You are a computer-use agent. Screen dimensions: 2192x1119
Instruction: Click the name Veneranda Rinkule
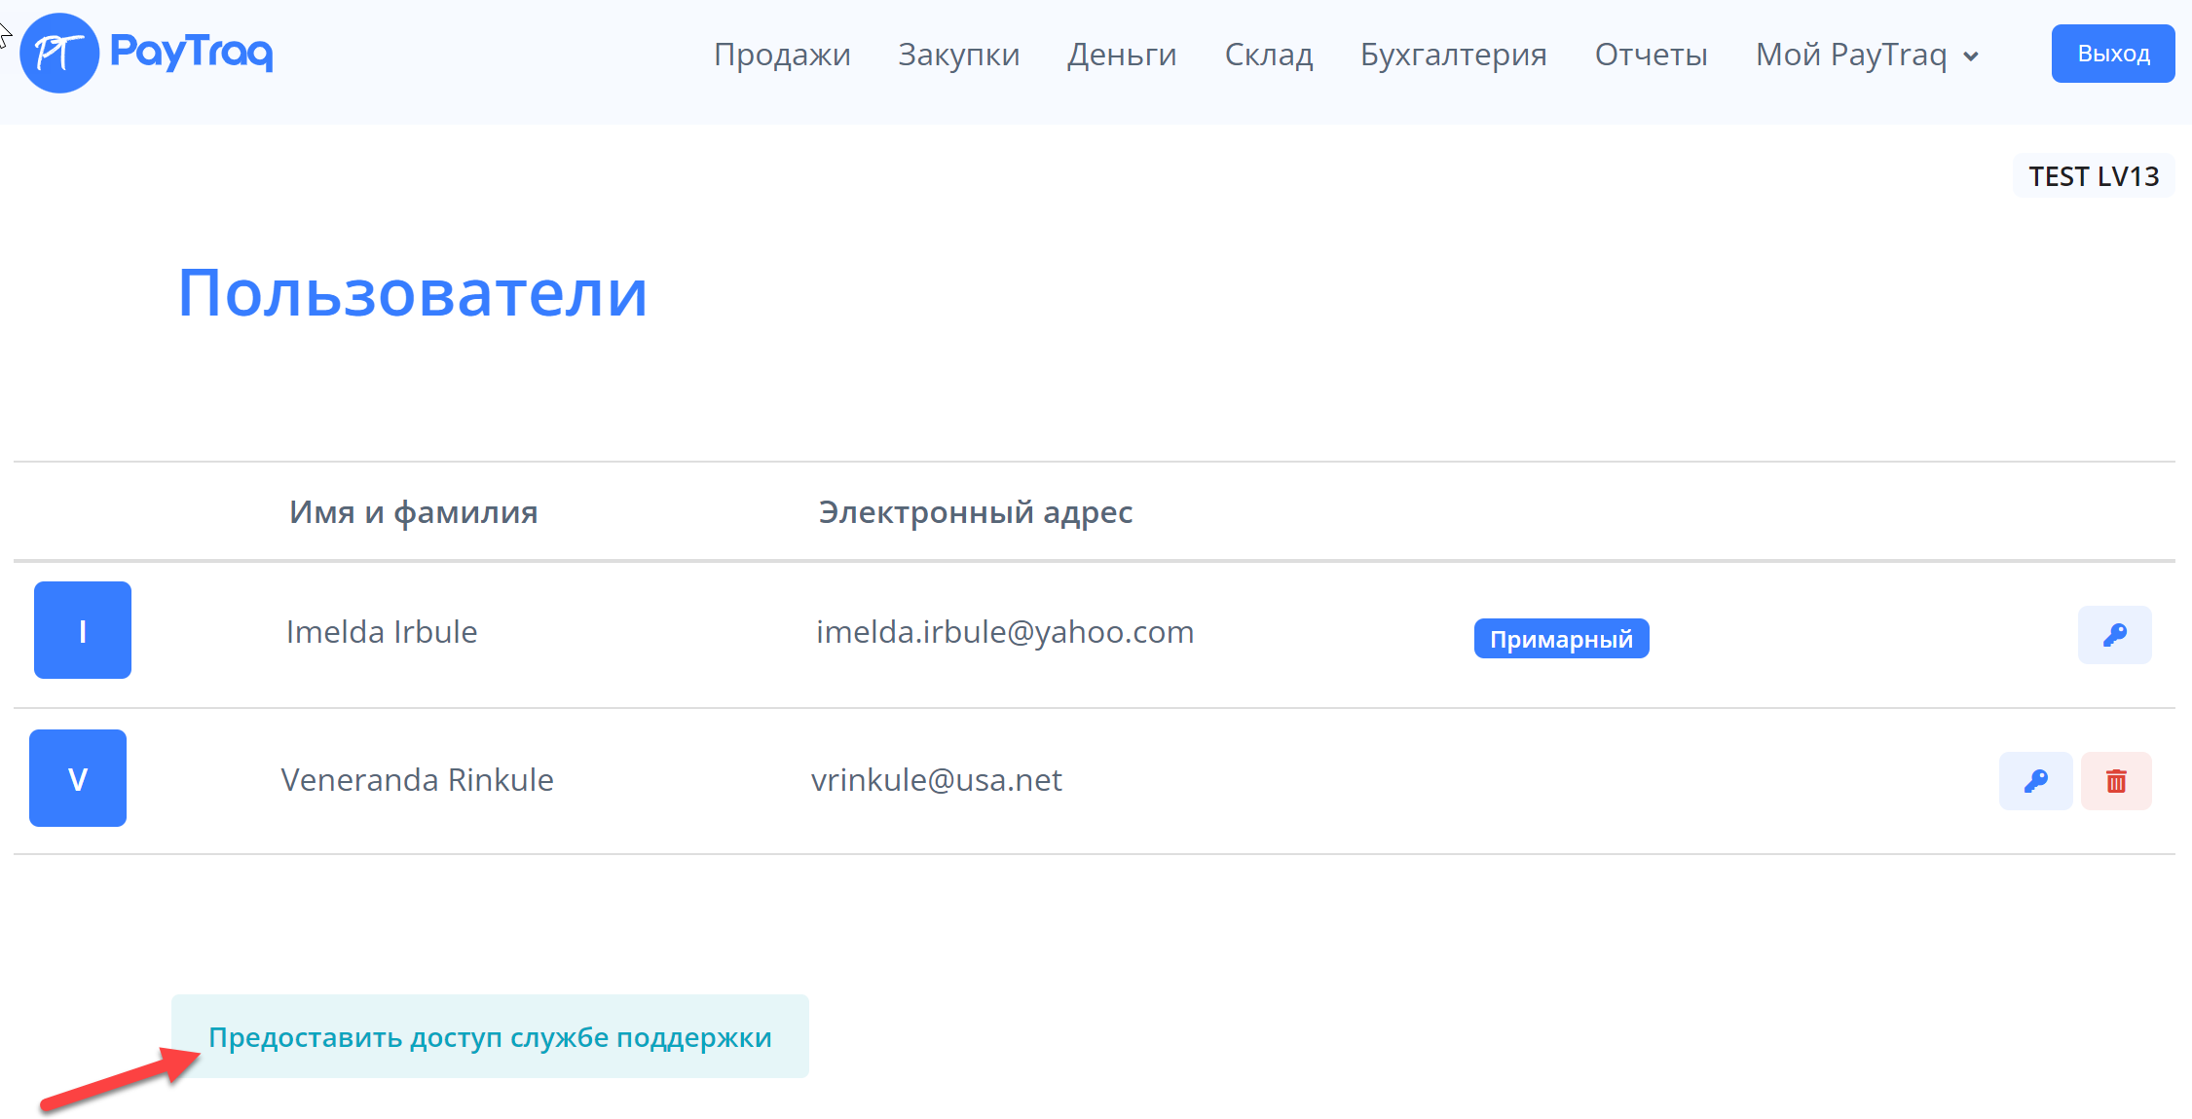click(417, 780)
